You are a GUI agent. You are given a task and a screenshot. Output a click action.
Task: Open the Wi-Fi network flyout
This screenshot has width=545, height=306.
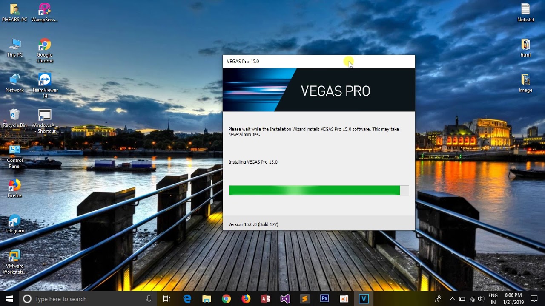pyautogui.click(x=472, y=299)
